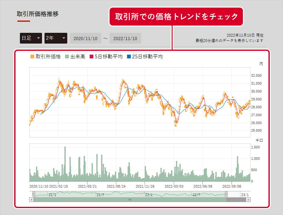The height and width of the screenshot is (215, 283).
Task: Click the 21/7 marker in navigator
Action: (100, 195)
